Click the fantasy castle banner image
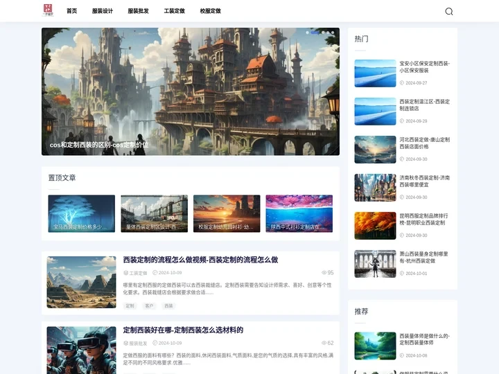499x374 pixels. pyautogui.click(x=191, y=91)
